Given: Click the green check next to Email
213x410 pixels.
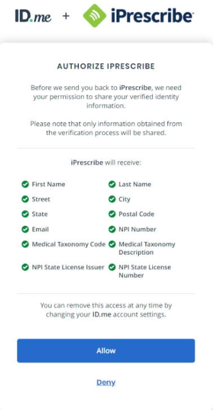Looking at the screenshot, I should 25,230.
